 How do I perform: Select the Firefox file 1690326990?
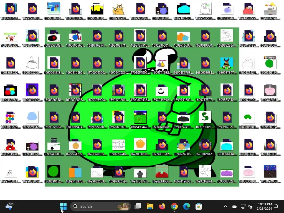click(x=97, y=93)
